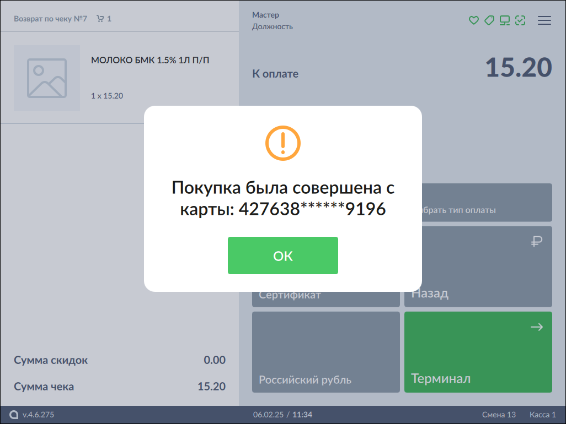Click the milk product image placeholder
The width and height of the screenshot is (566, 424).
pyautogui.click(x=47, y=78)
